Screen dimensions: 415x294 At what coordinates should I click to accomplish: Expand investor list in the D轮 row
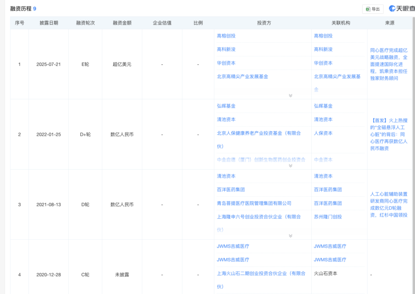290,236
